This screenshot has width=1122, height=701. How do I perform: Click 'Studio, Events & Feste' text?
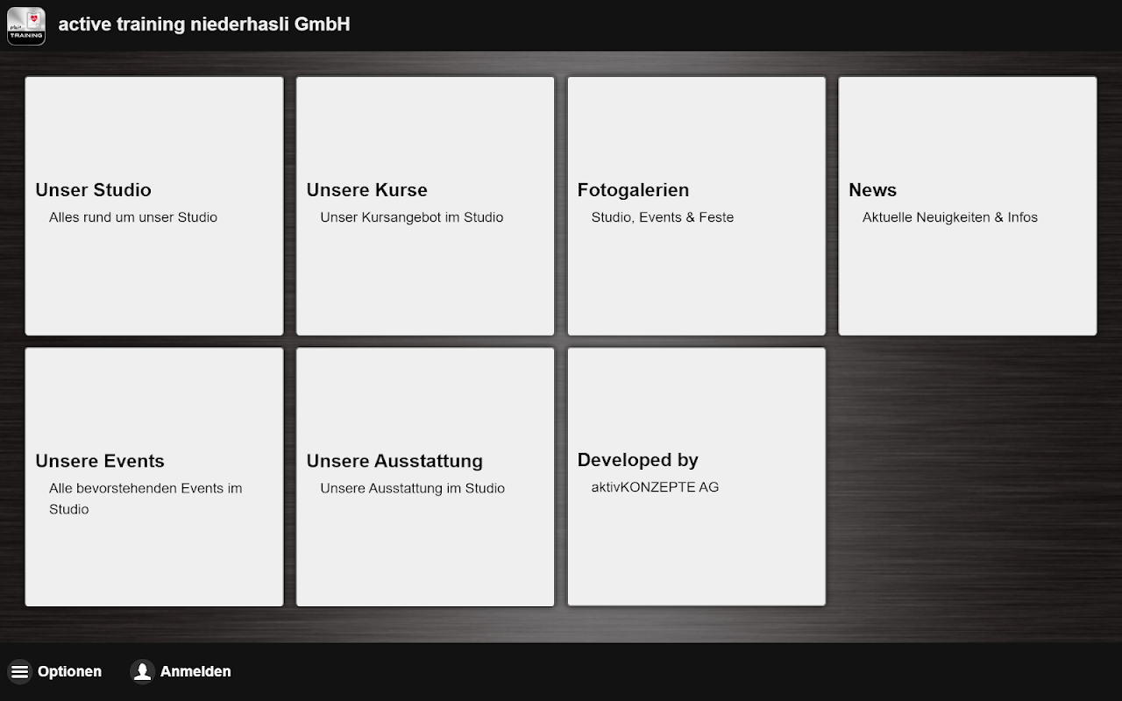point(663,217)
